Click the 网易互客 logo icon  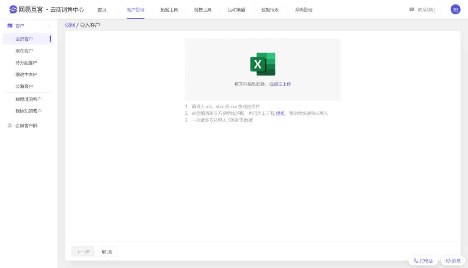click(13, 10)
